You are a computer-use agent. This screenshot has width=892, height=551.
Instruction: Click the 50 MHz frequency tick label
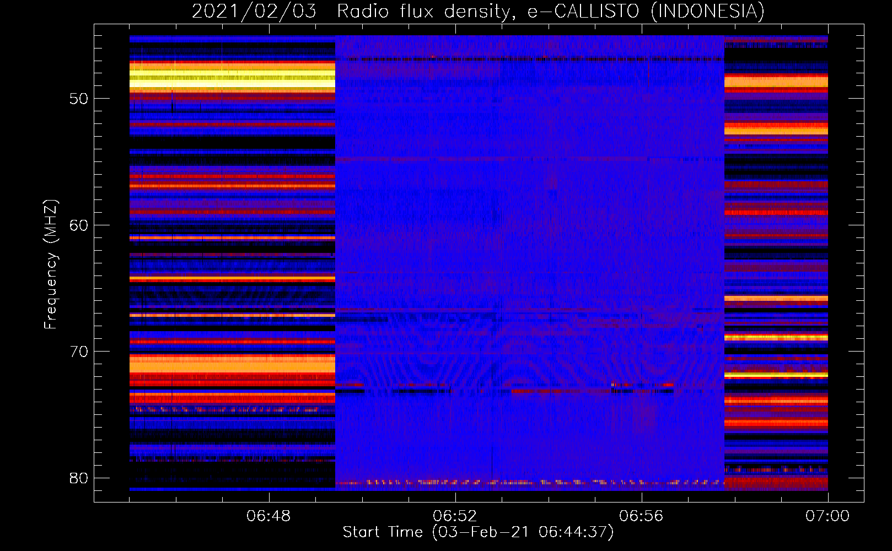pos(79,99)
